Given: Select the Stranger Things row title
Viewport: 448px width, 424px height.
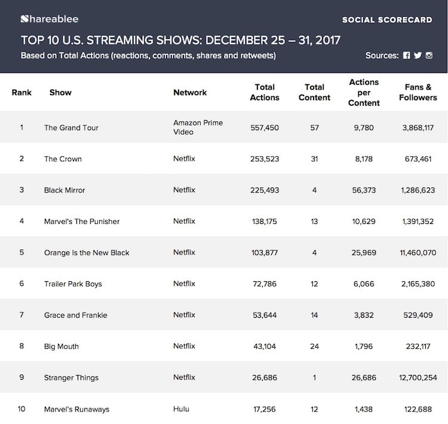Looking at the screenshot, I should click(71, 377).
